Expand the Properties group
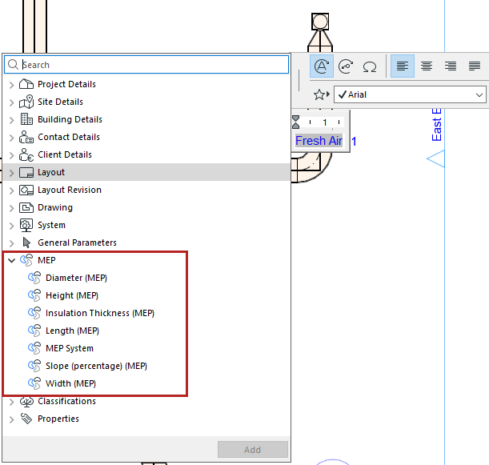489x465 pixels. pyautogui.click(x=11, y=419)
